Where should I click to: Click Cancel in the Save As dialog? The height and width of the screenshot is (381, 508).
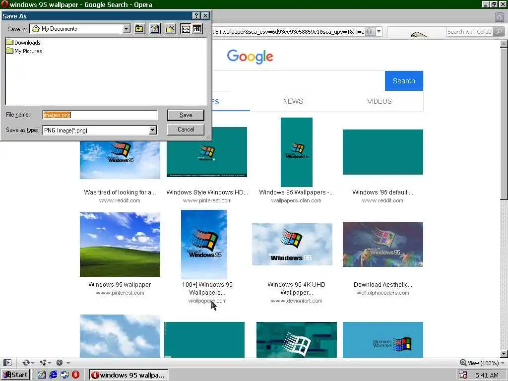[186, 129]
